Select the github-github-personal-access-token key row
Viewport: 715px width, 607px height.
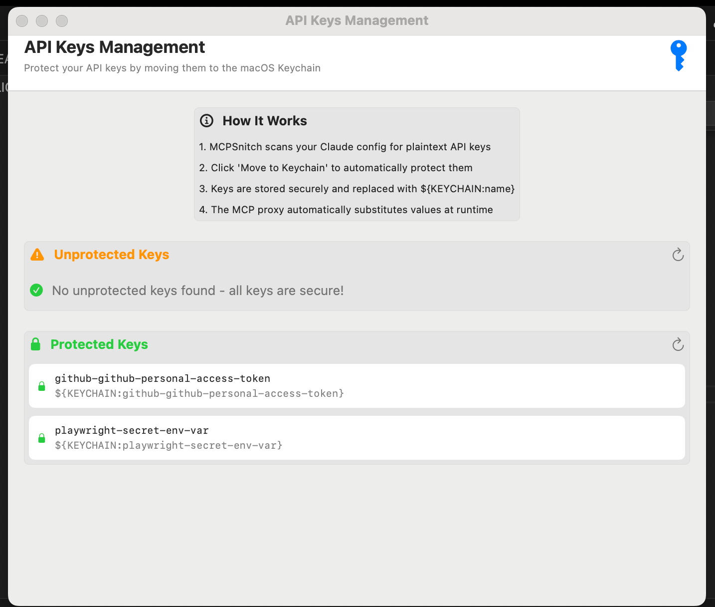tap(357, 386)
